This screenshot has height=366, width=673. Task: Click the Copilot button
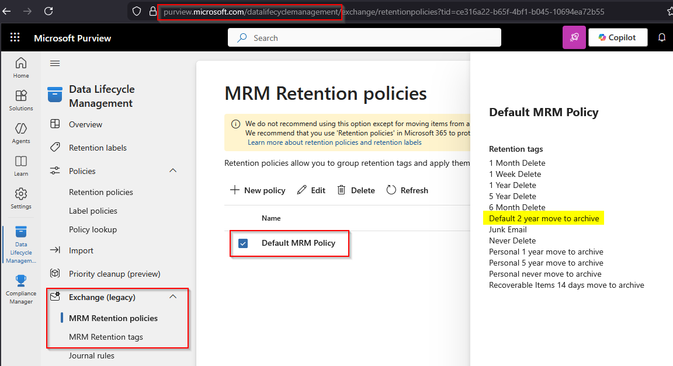click(618, 37)
